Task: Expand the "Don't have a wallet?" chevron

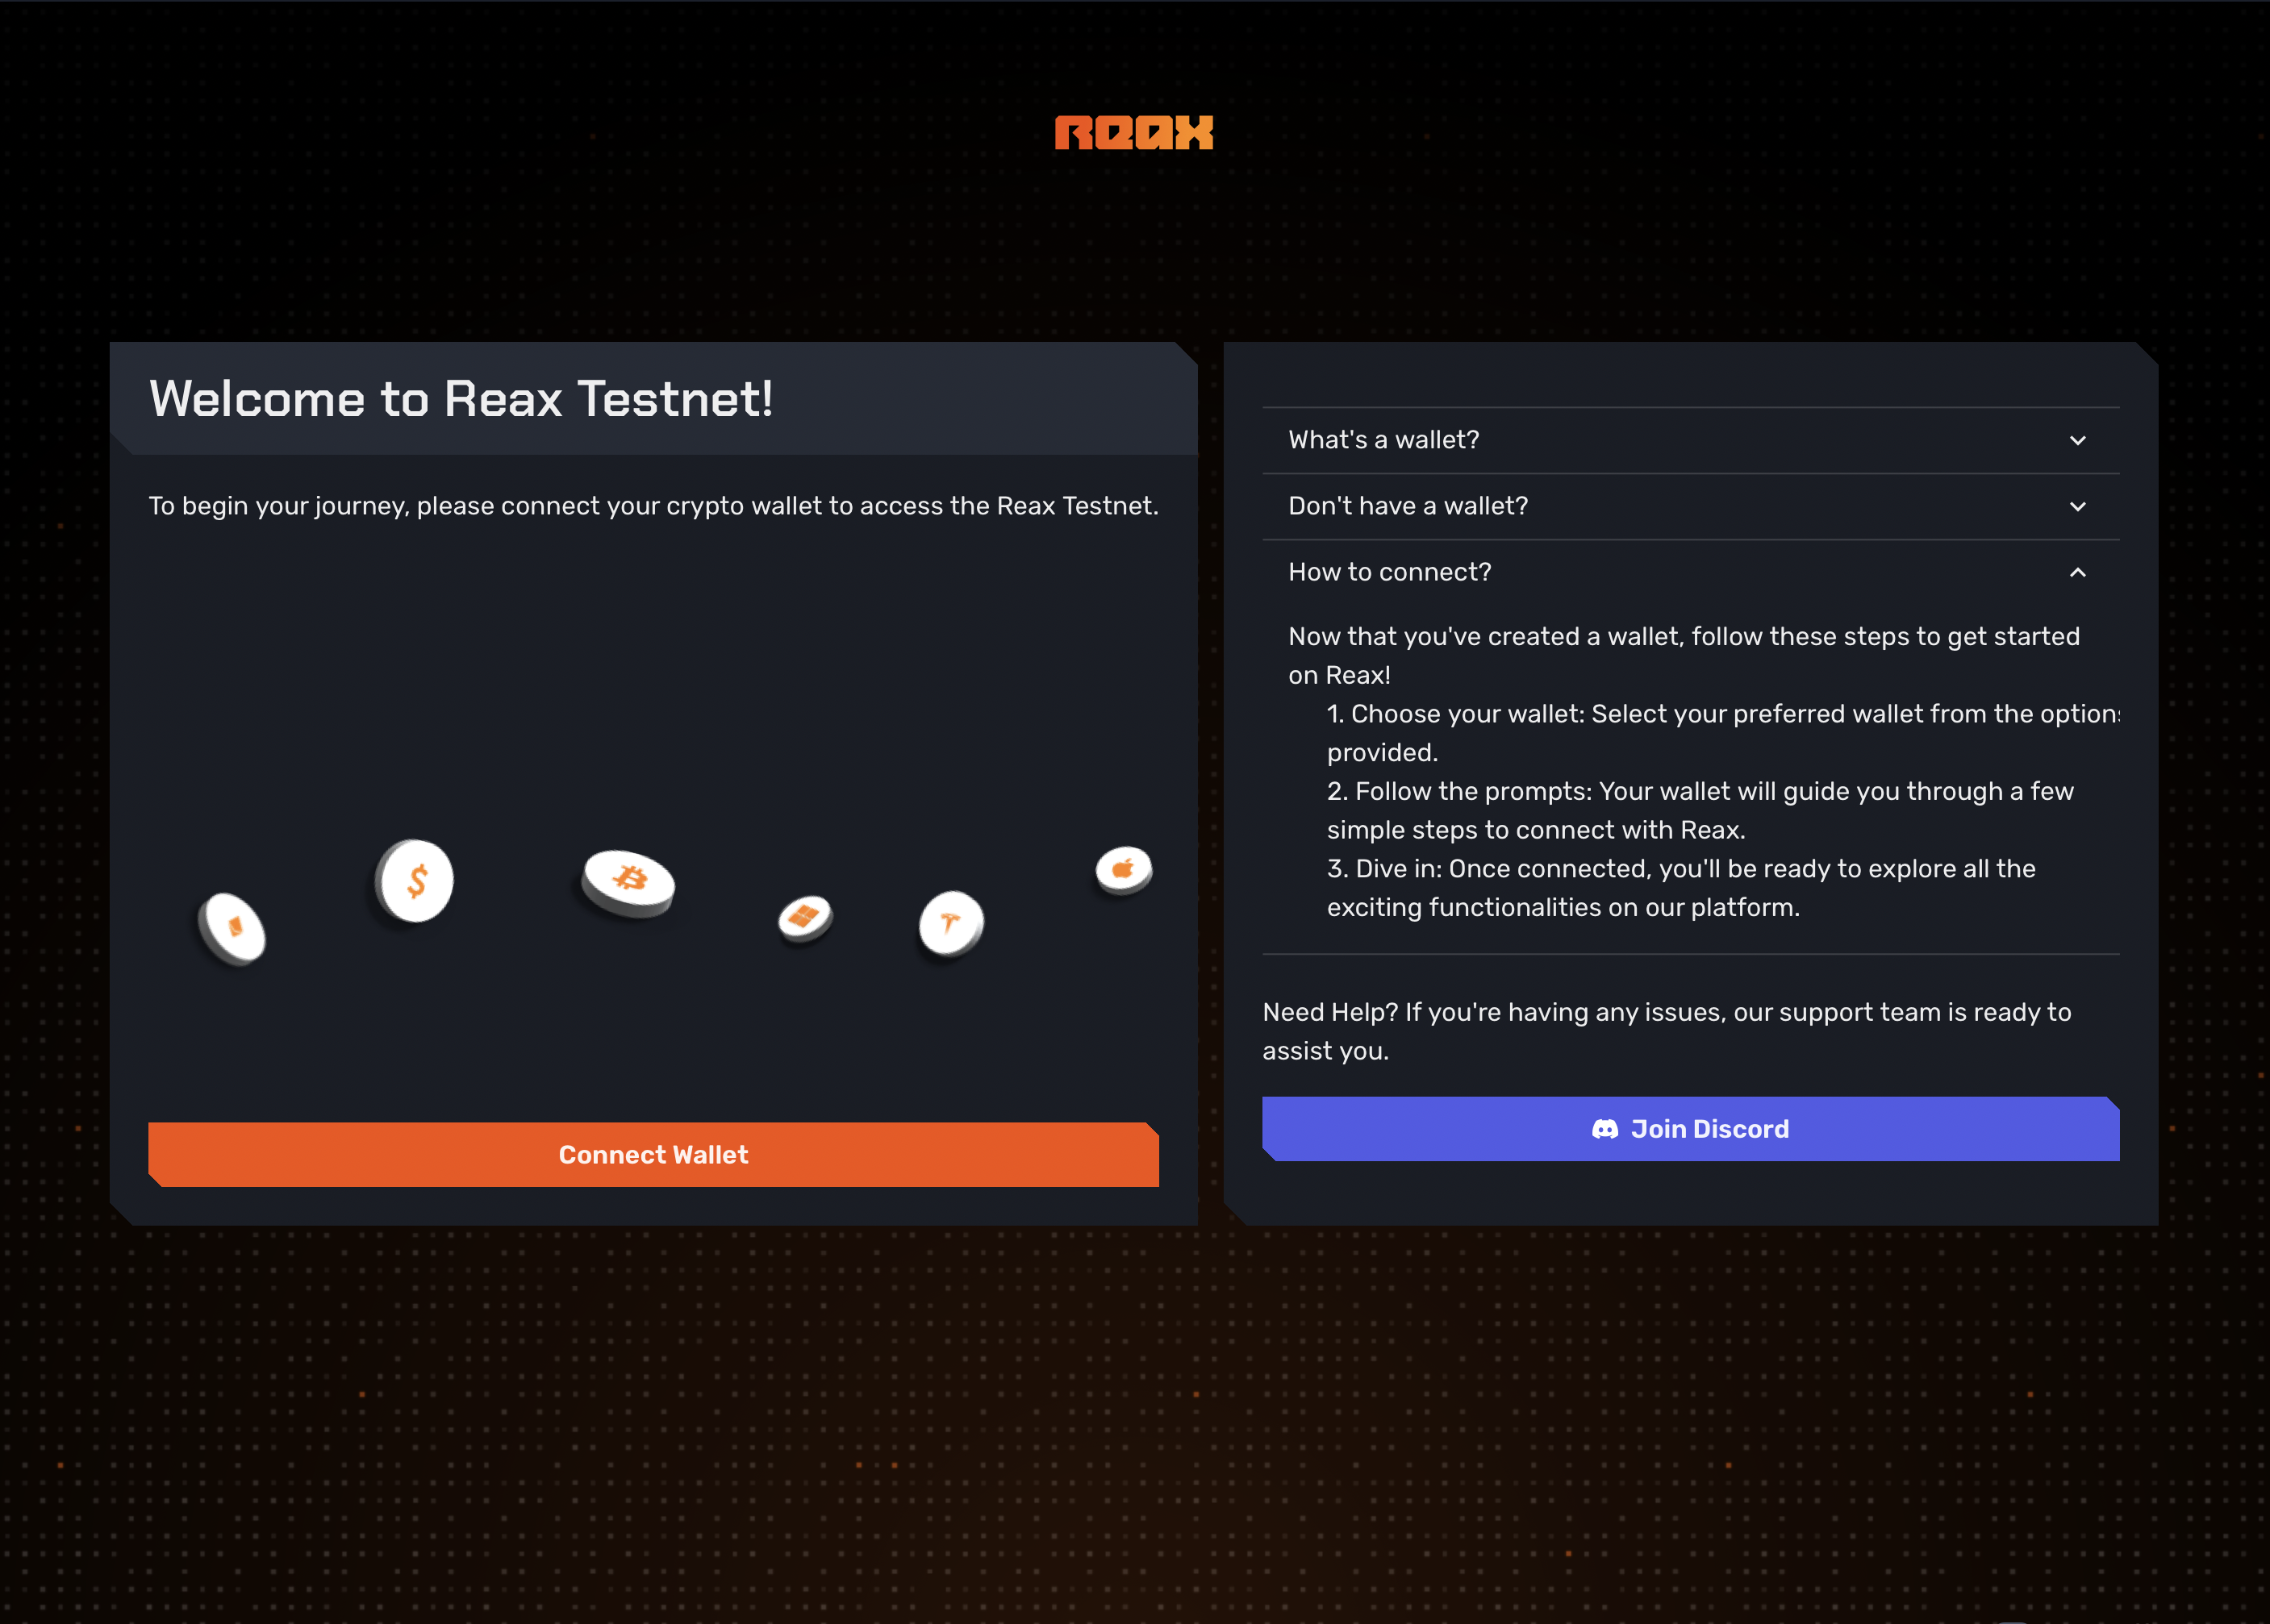Action: coord(2077,506)
